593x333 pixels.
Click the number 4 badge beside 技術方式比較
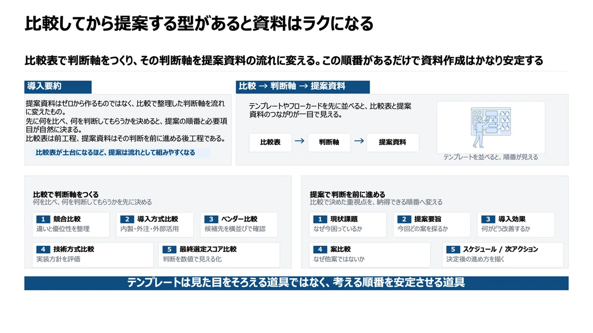[43, 250]
